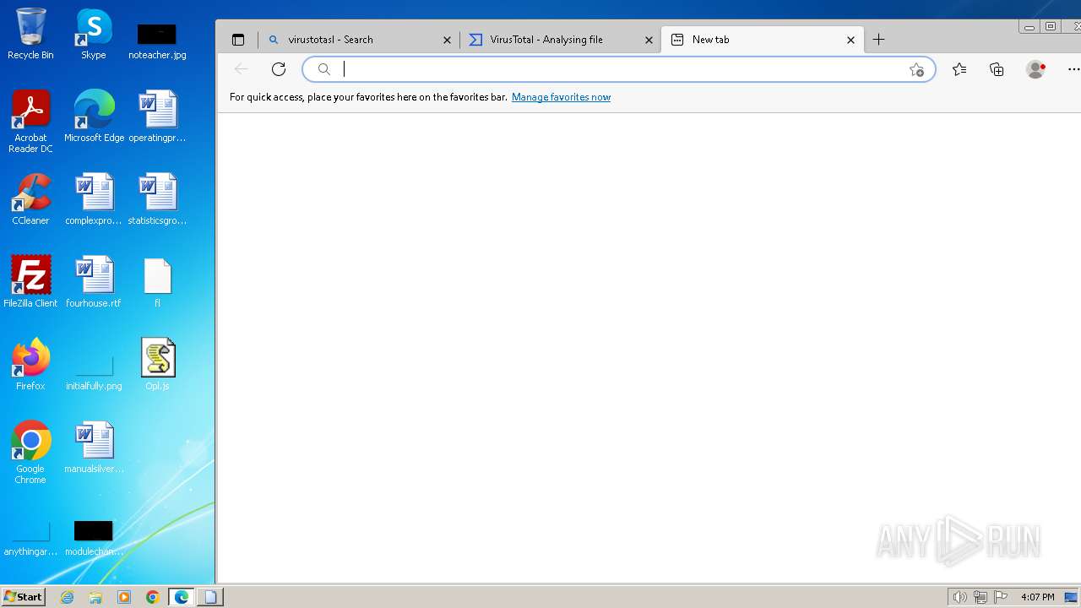Image resolution: width=1081 pixels, height=608 pixels.
Task: Select the fourhouse.rtf file
Action: tap(94, 282)
